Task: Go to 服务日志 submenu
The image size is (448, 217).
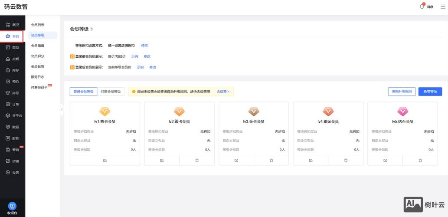Action: [38, 77]
